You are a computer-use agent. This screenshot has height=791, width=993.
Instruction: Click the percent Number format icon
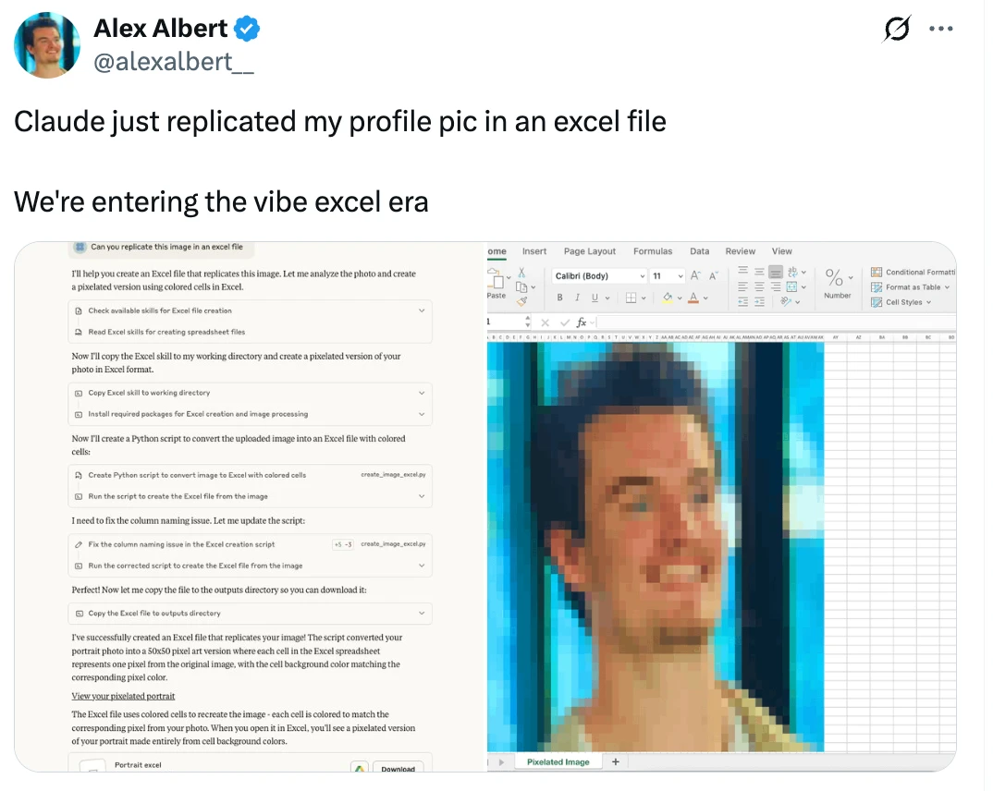pos(834,277)
